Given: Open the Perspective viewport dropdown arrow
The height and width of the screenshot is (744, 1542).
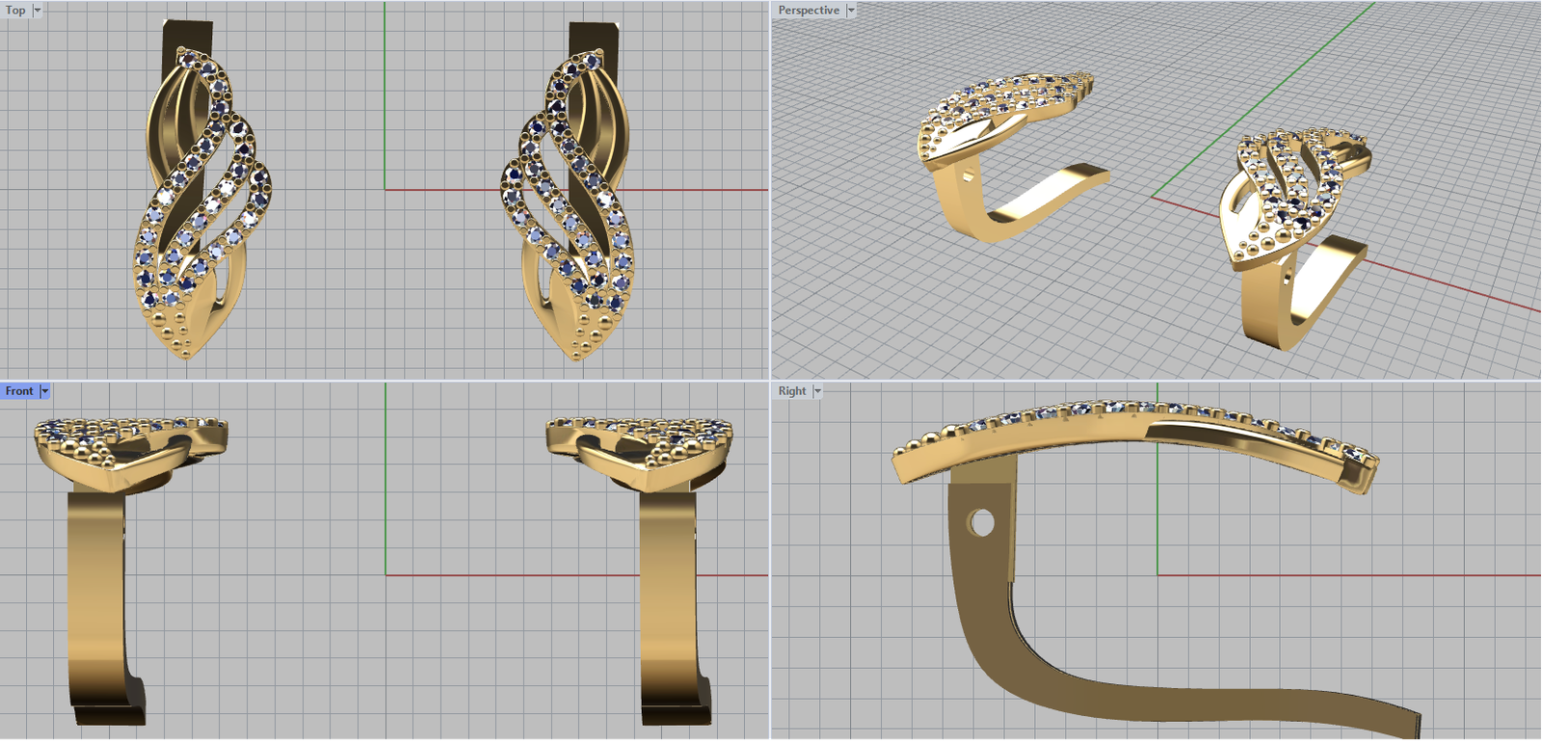Looking at the screenshot, I should [851, 11].
